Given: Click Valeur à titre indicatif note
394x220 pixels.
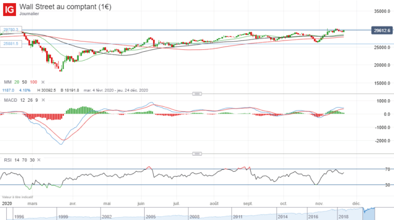Looking at the screenshot, I should click(x=17, y=197).
